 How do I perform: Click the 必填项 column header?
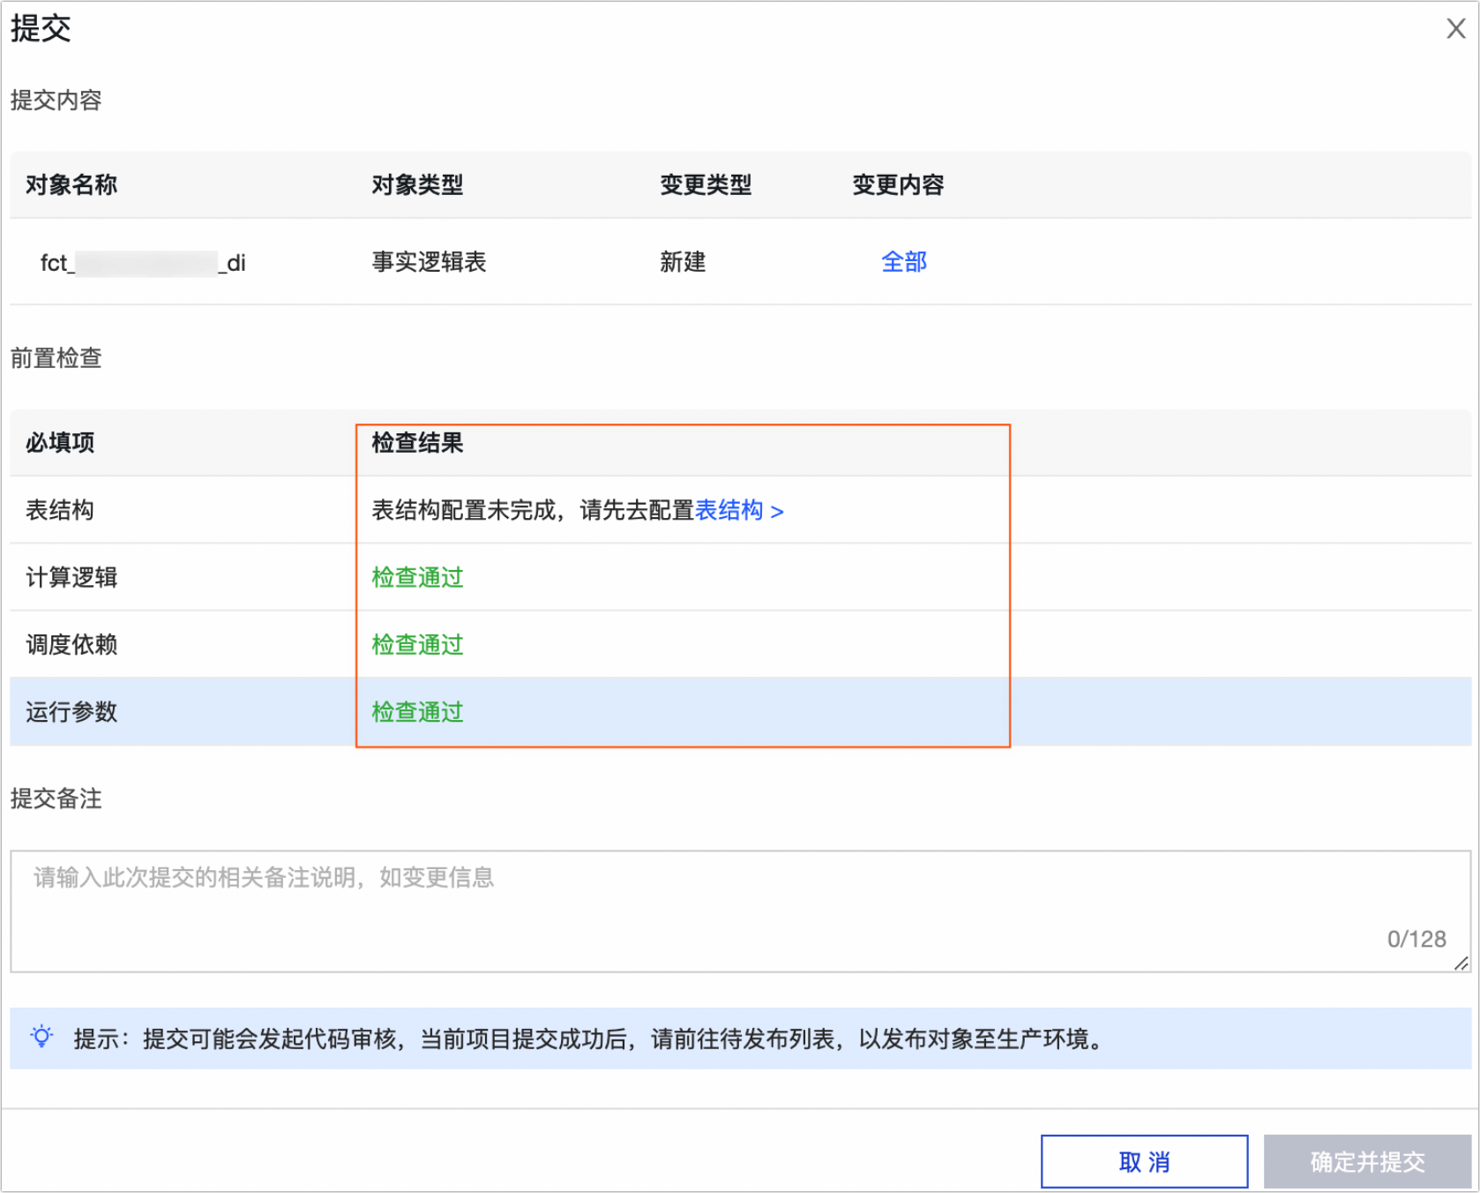(x=60, y=442)
